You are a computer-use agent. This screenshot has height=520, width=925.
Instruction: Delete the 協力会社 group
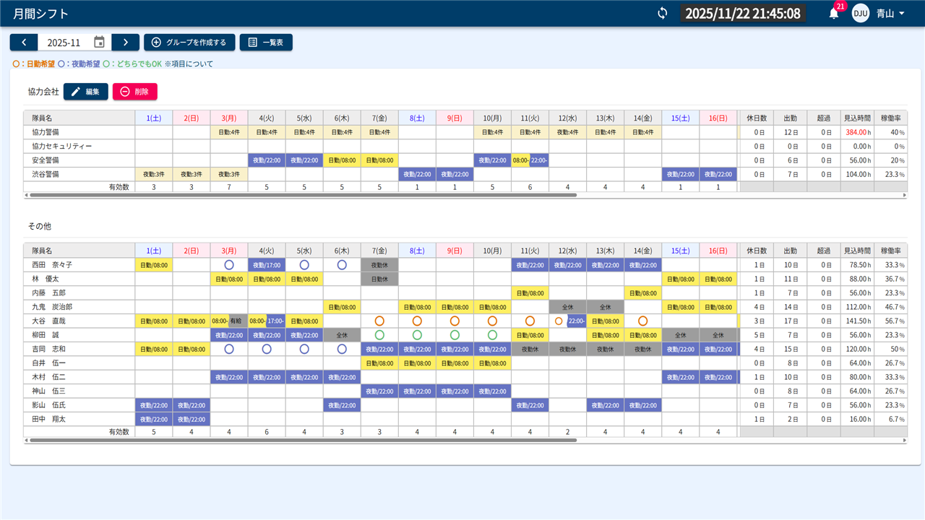134,92
